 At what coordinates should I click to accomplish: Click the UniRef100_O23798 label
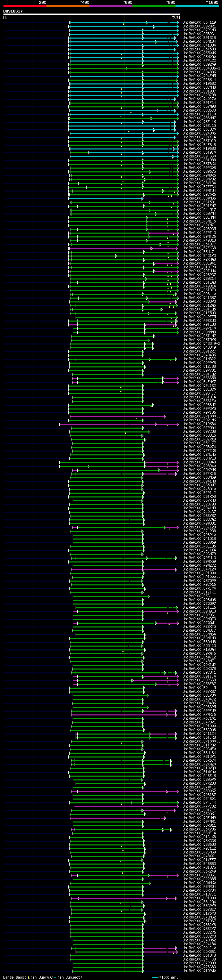click(x=199, y=95)
